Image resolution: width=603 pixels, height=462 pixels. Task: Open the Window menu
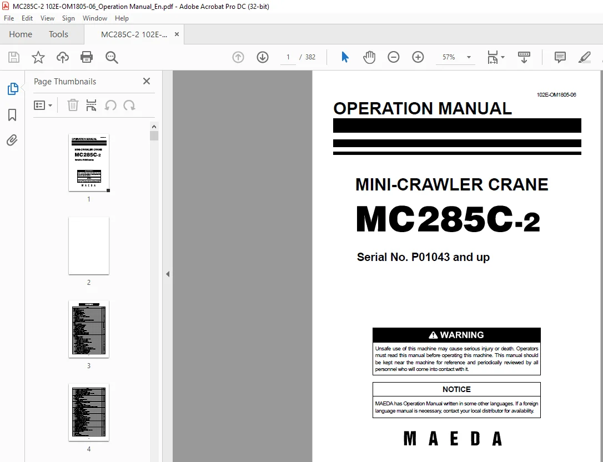pyautogui.click(x=94, y=18)
